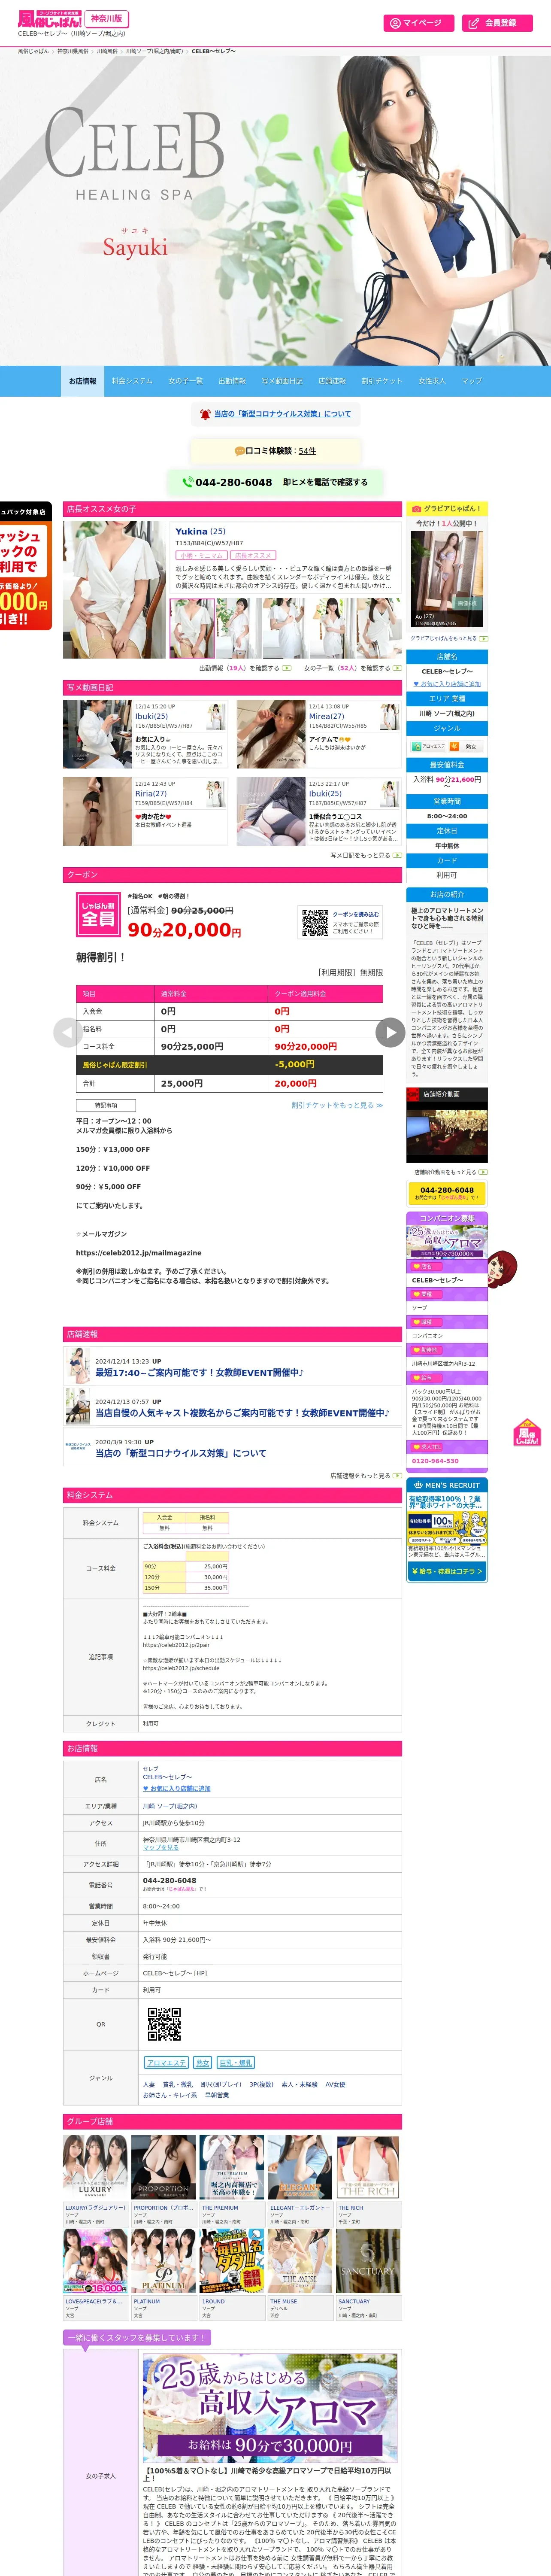Click コンパニオン募集 高収入アロマ banner
The width and height of the screenshot is (551, 2576).
[x=447, y=1241]
